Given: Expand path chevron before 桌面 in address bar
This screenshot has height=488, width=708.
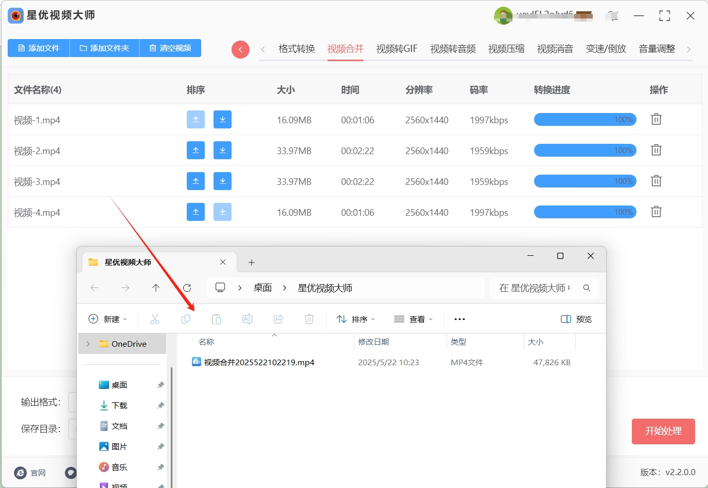Looking at the screenshot, I should point(240,288).
